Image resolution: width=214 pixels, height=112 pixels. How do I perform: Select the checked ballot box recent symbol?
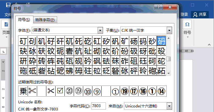(x=60, y=91)
